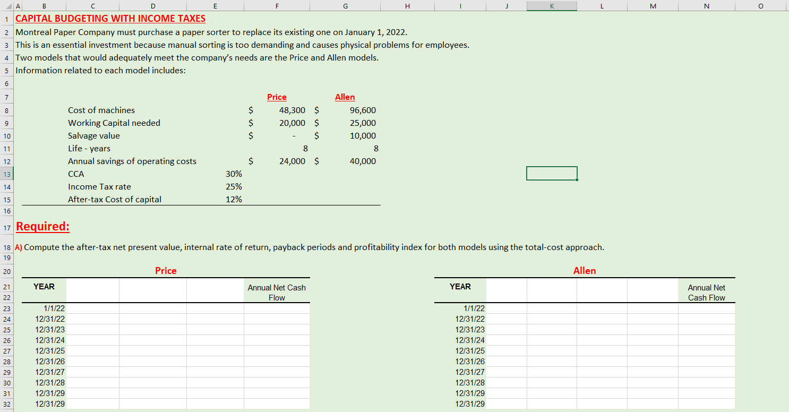The image size is (789, 412).
Task: Click Price cash flow input for 1/1/22
Action: pos(277,308)
